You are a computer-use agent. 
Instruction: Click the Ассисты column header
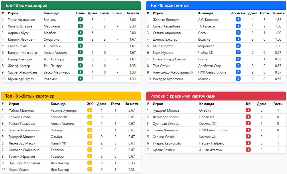tap(238, 13)
